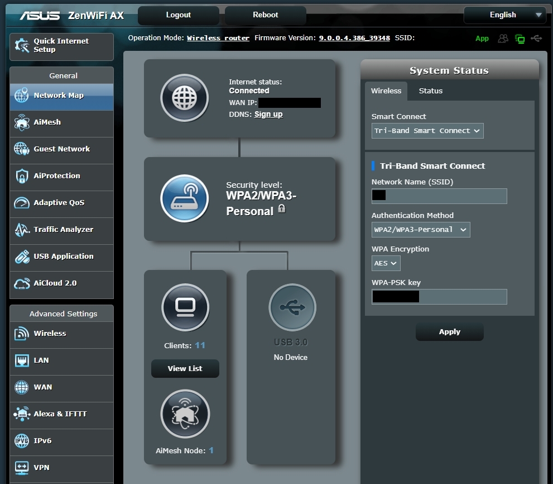
Task: Click the Internet globe status icon
Action: pos(185,98)
